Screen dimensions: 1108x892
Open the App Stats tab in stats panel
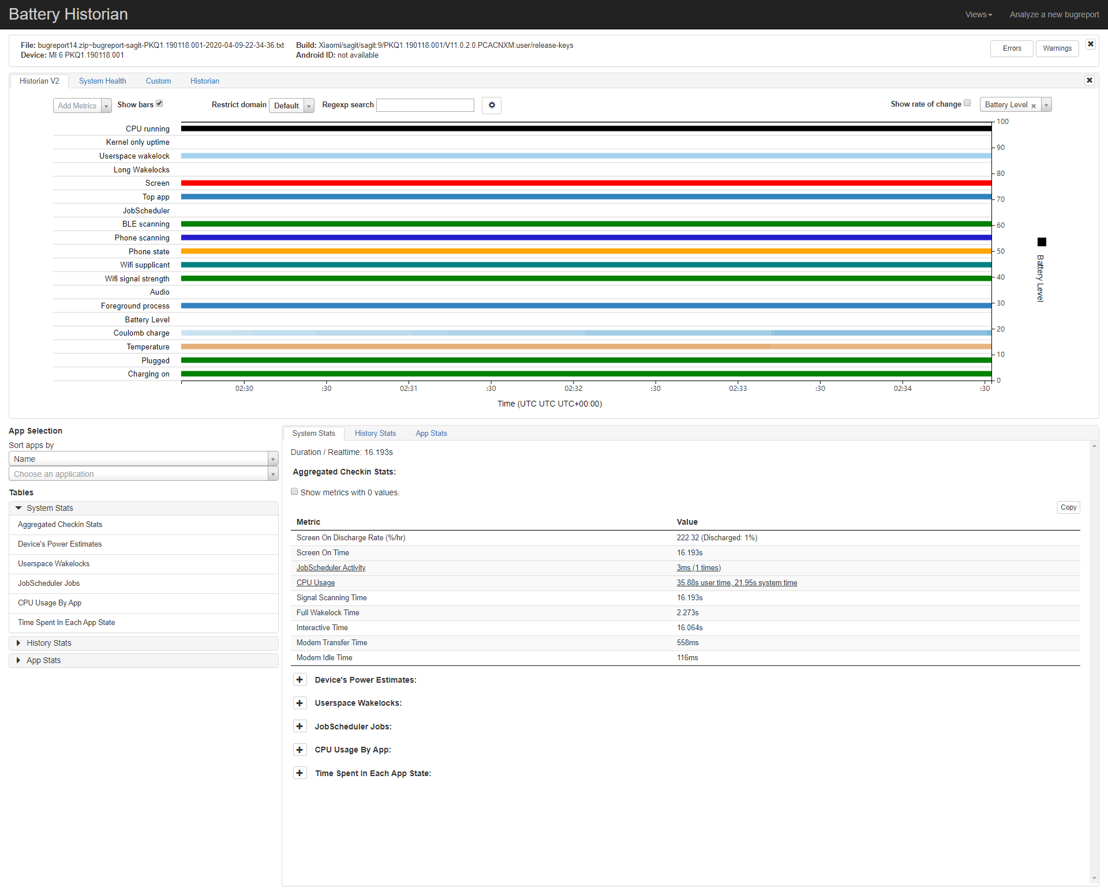point(431,433)
